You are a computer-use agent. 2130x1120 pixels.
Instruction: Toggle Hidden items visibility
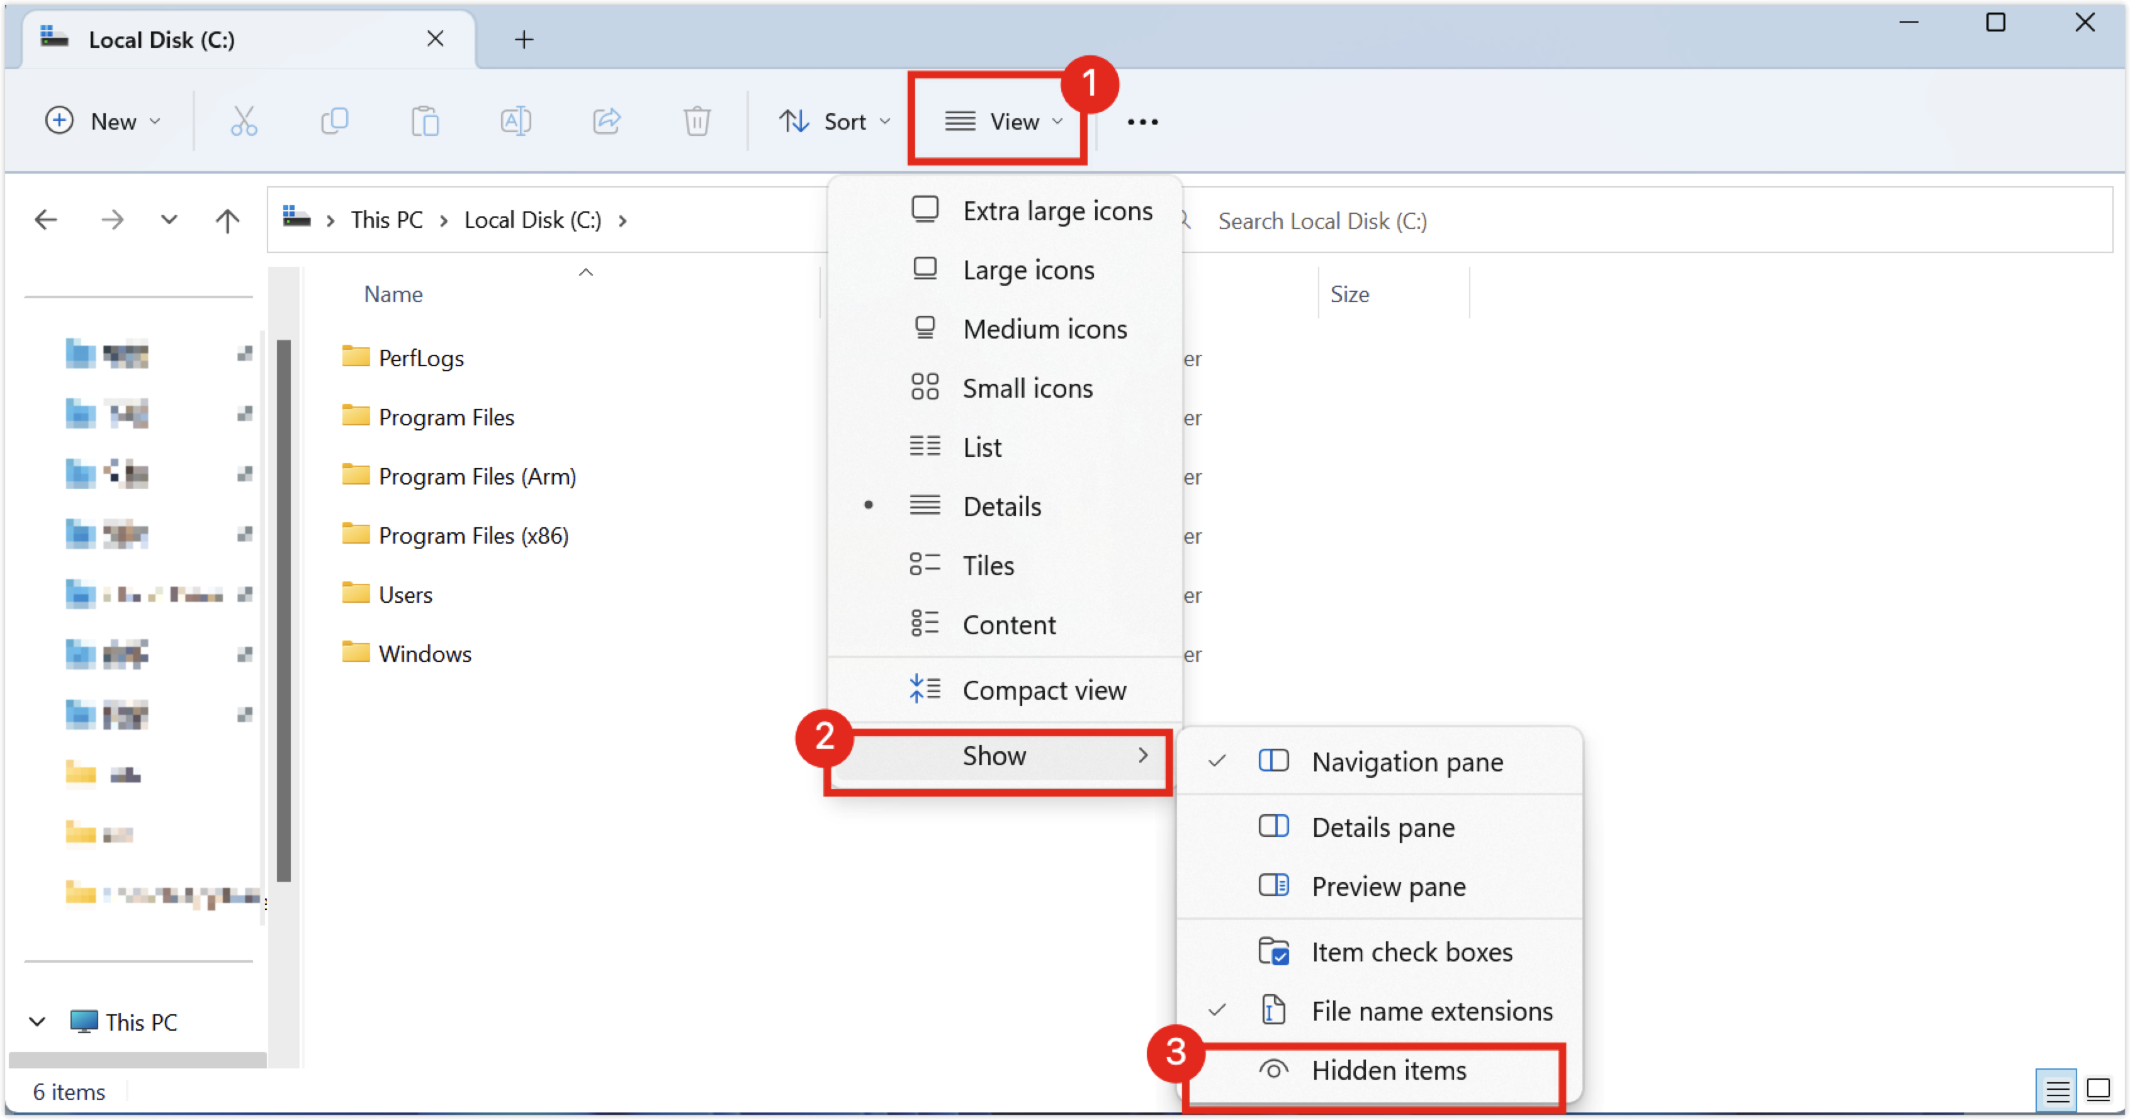(x=1389, y=1070)
